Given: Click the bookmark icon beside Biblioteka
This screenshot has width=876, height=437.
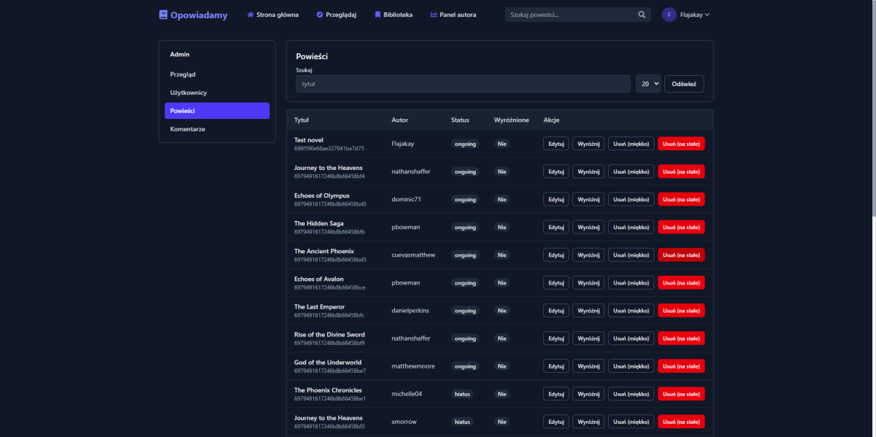Looking at the screenshot, I should 377,15.
